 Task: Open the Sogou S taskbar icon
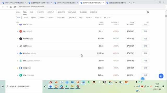click(x=56, y=87)
